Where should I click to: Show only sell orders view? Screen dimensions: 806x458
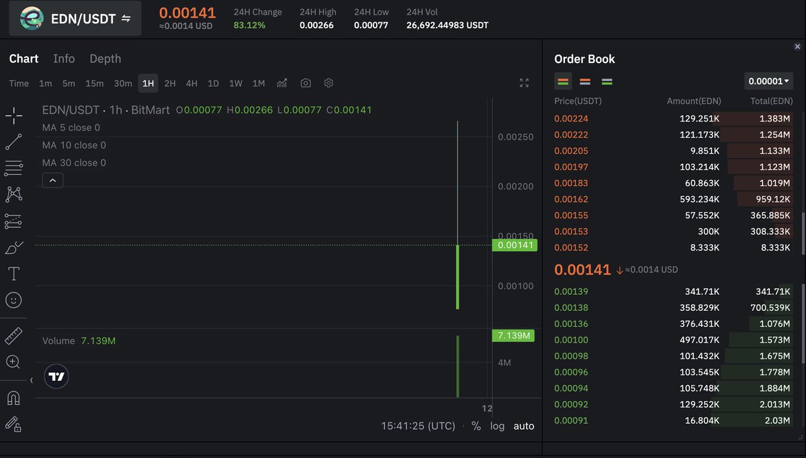pos(585,82)
